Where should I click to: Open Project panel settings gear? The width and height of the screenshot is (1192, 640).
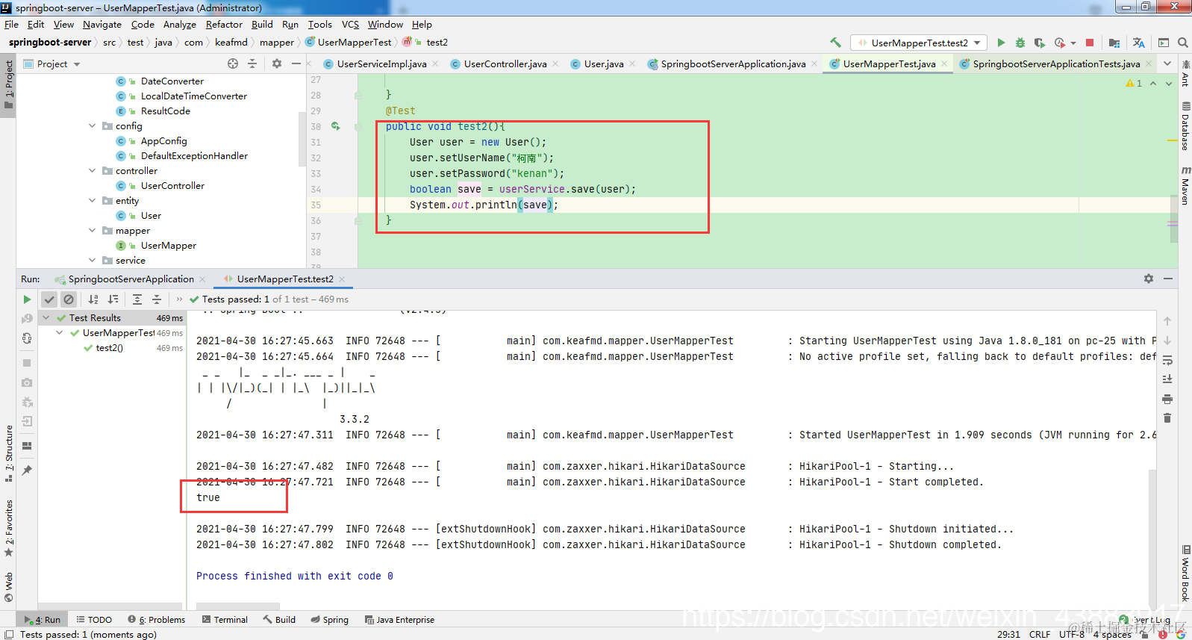click(x=277, y=63)
